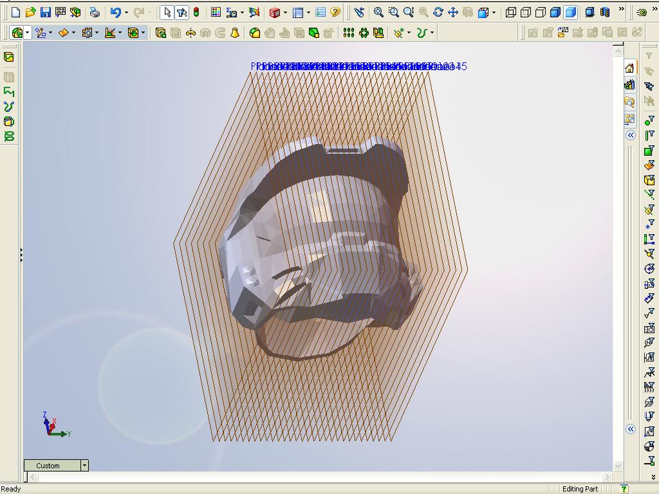The height and width of the screenshot is (494, 659).
Task: Select the Zoom In/Out tool
Action: [x=409, y=12]
